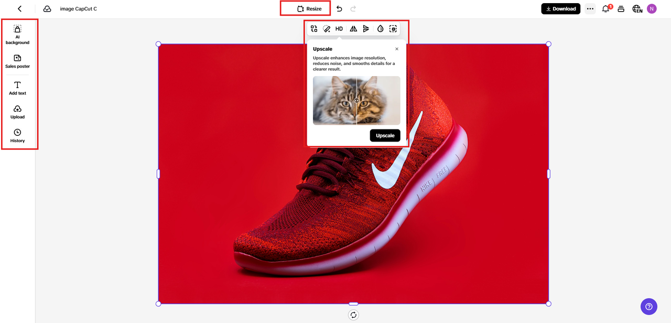Click the before/after comparison slider handle
Screen dimensions: 671x323
(x=356, y=100)
